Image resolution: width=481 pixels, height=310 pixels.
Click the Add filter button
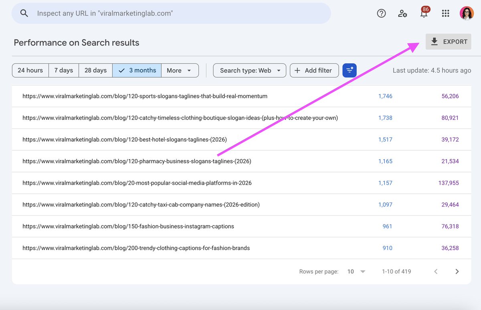(314, 70)
